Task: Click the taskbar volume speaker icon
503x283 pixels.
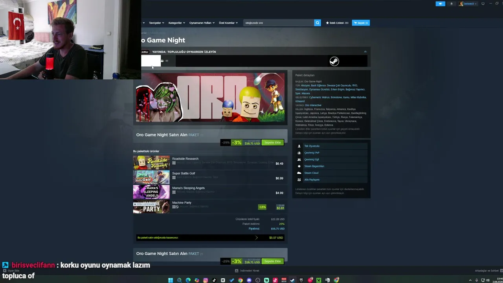Action: (x=488, y=280)
